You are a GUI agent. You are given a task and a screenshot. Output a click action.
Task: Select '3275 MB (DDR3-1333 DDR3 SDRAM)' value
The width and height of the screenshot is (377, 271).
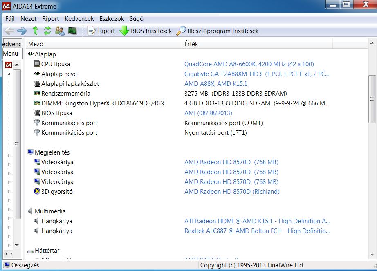point(236,94)
